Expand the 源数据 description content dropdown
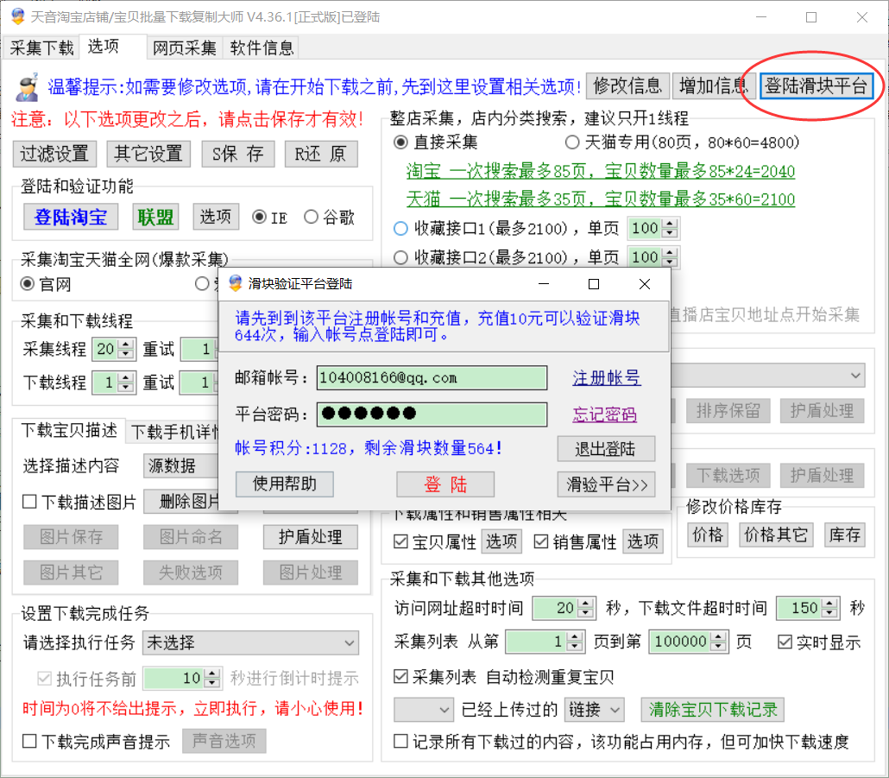 click(x=181, y=466)
